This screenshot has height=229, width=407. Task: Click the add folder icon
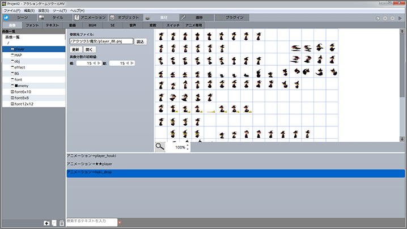tap(46, 223)
